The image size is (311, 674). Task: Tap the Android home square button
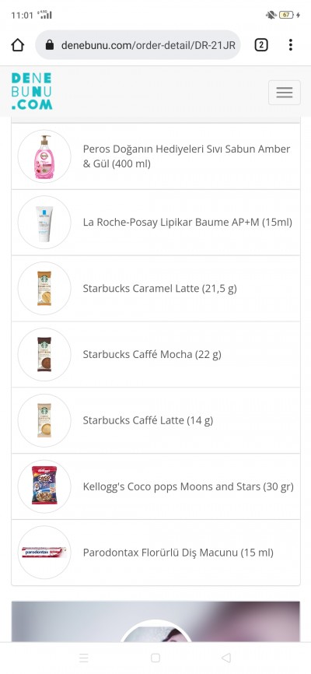tap(155, 658)
